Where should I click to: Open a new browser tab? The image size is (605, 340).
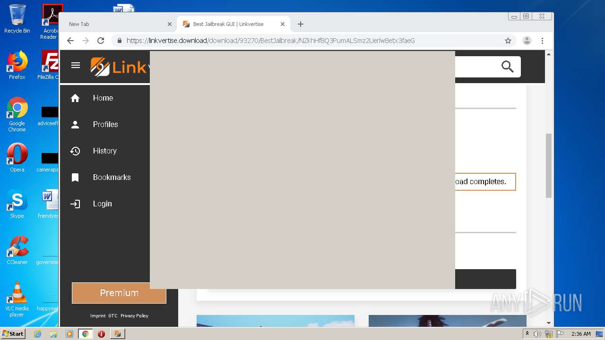click(x=301, y=24)
